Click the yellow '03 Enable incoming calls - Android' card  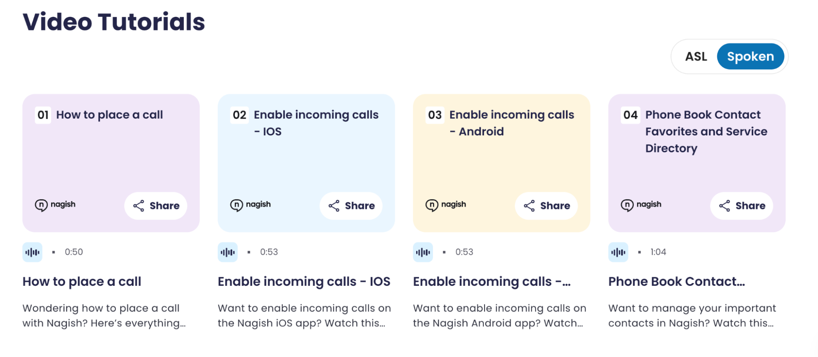[x=501, y=164]
